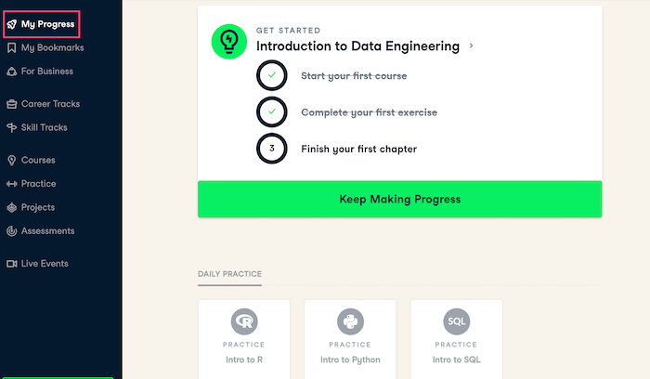Select the For Business icon in sidebar
Image resolution: width=650 pixels, height=379 pixels.
pos(11,72)
